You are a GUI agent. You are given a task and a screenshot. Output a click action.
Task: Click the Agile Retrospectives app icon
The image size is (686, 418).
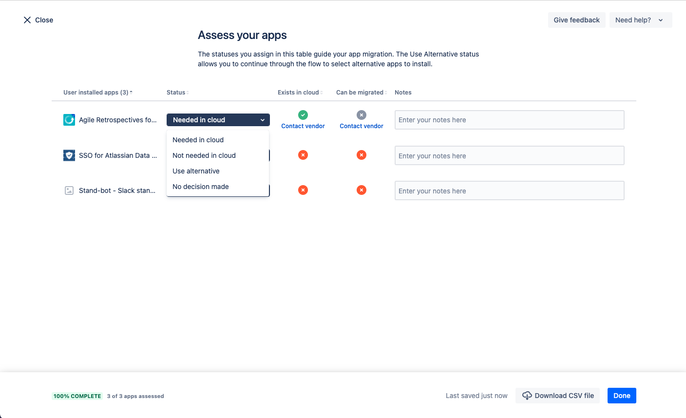coord(69,120)
